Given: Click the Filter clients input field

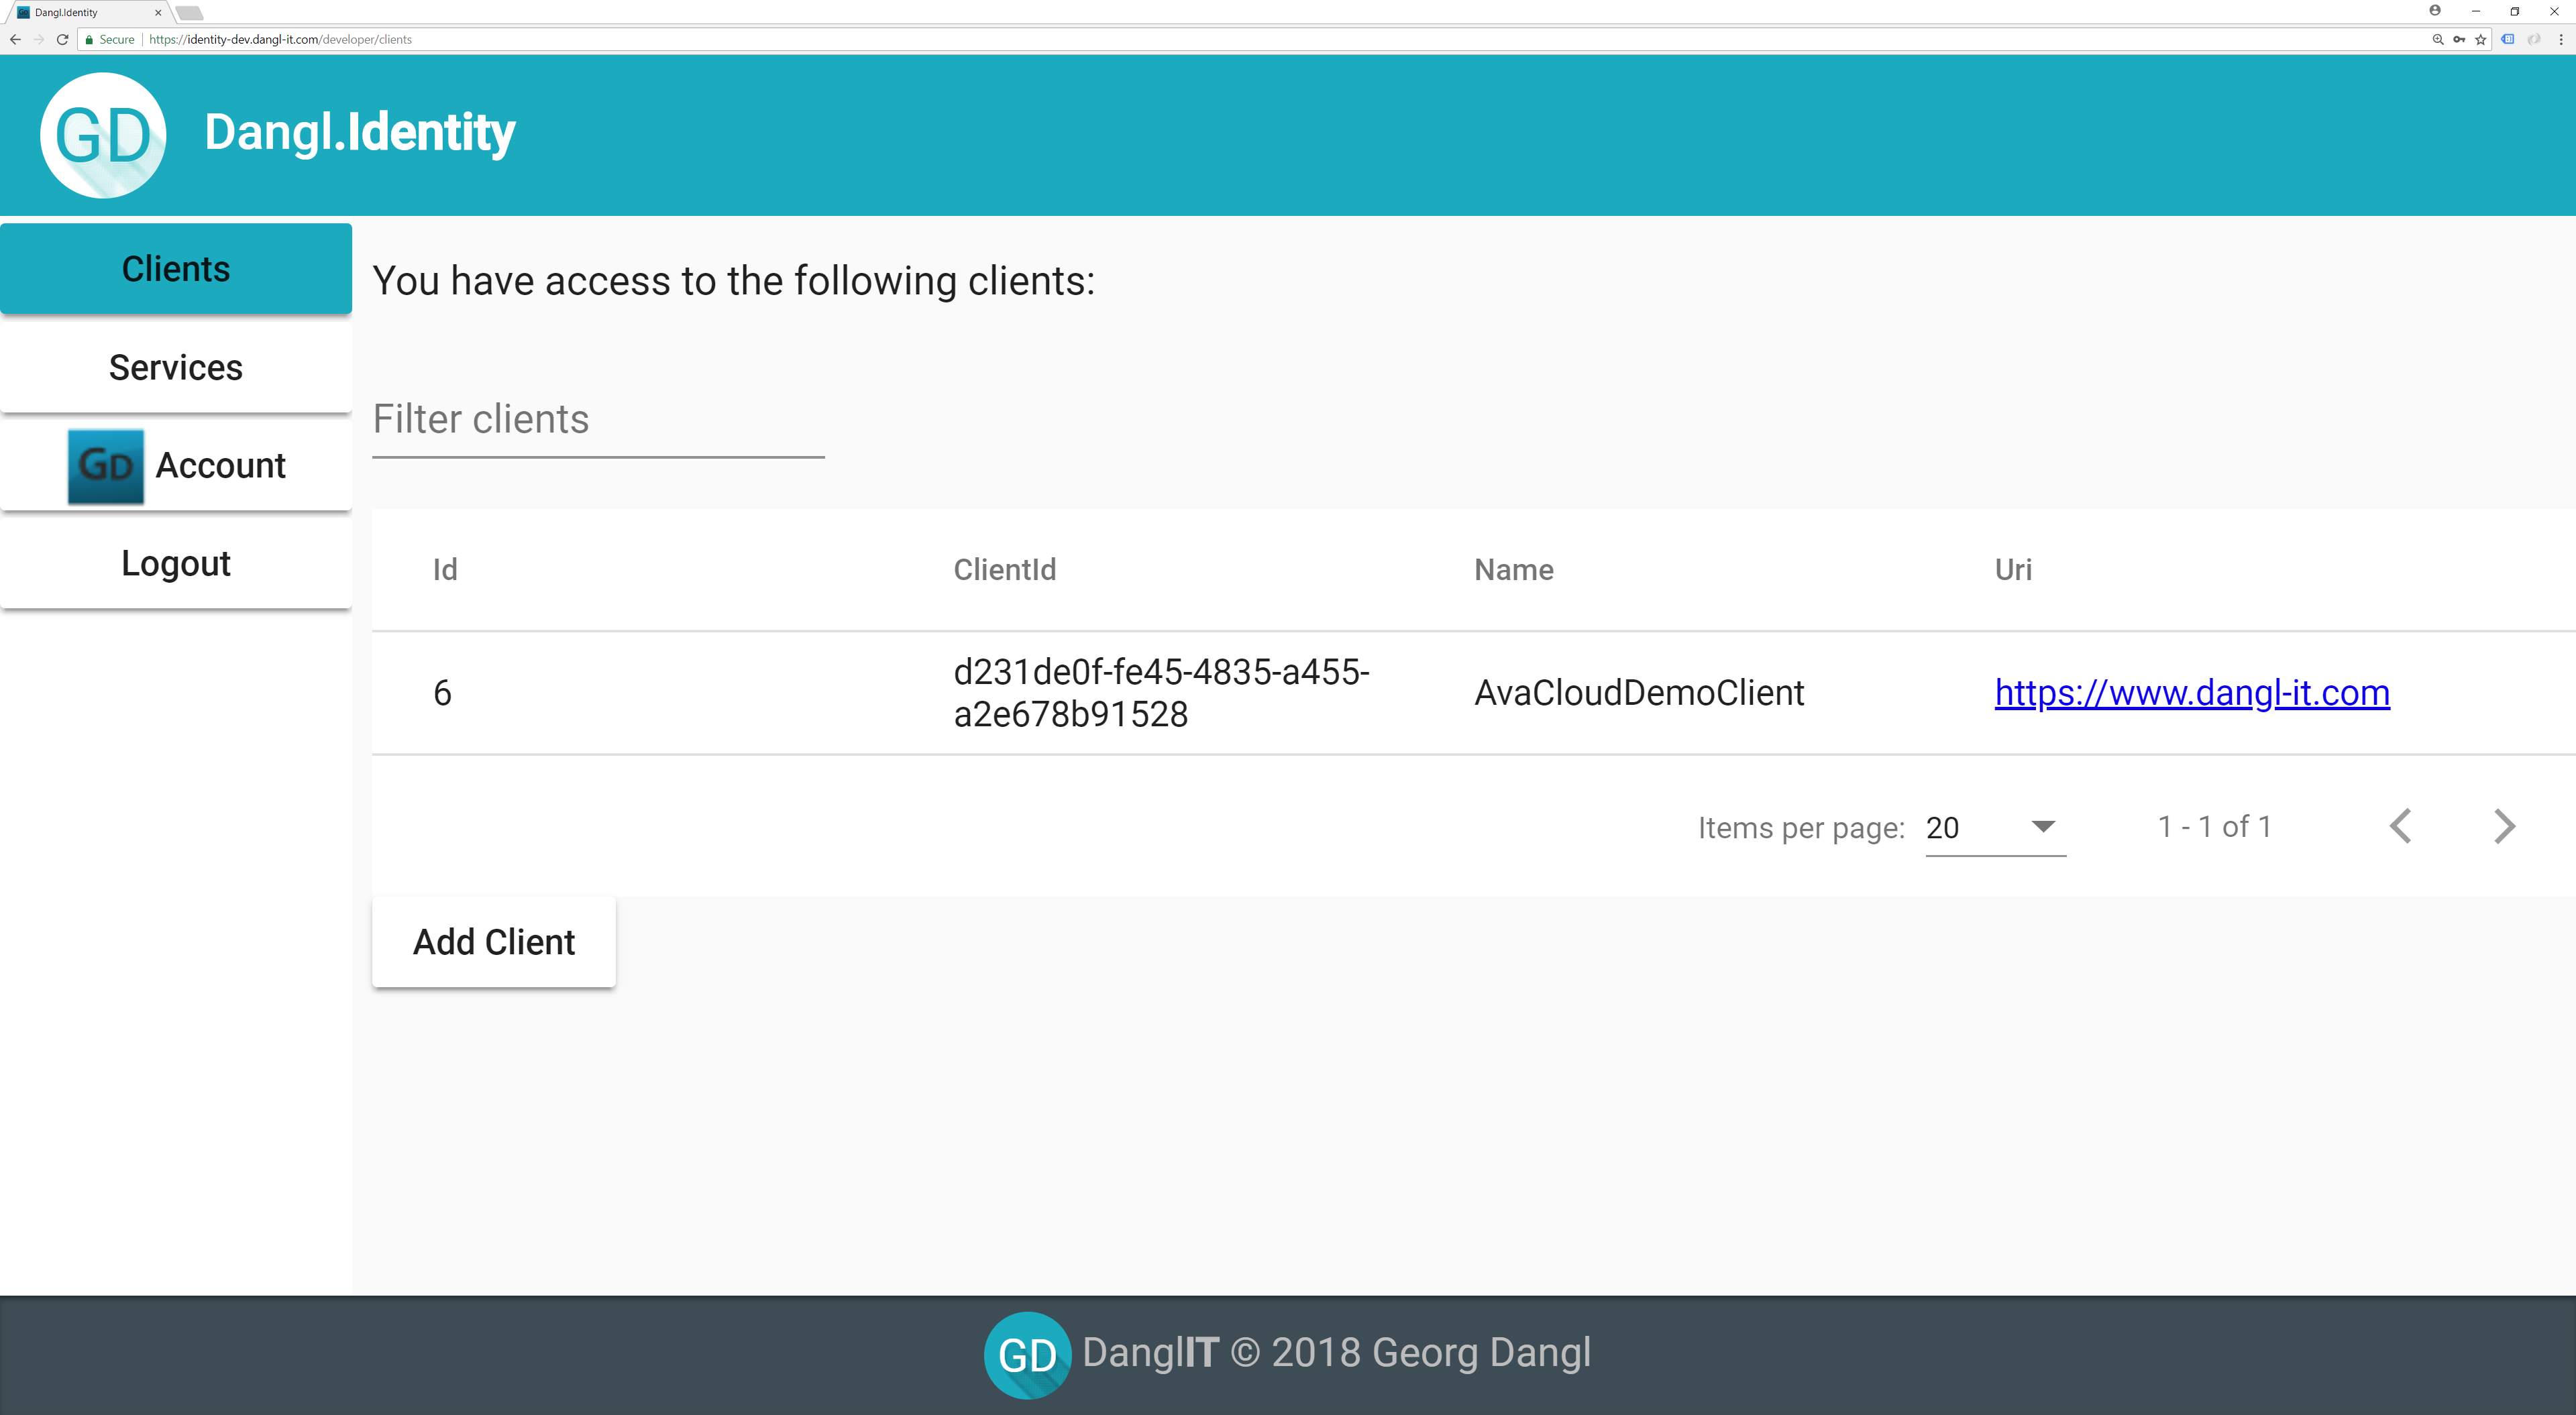Looking at the screenshot, I should tap(600, 418).
